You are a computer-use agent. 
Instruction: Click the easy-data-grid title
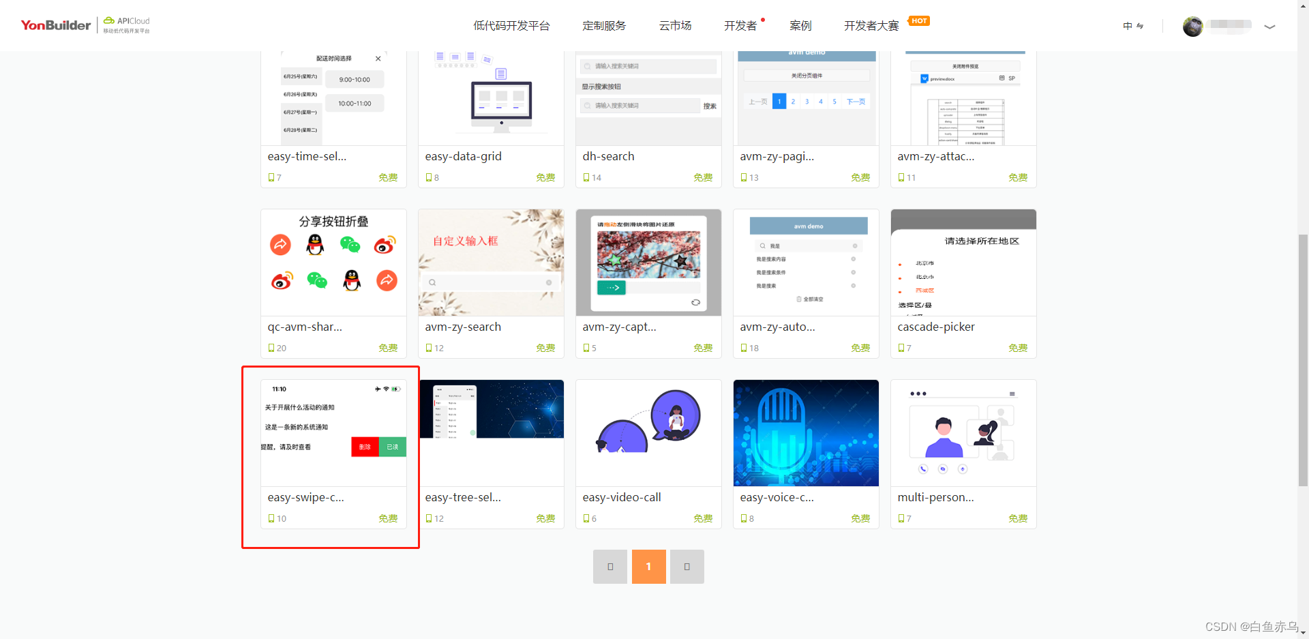(x=463, y=156)
